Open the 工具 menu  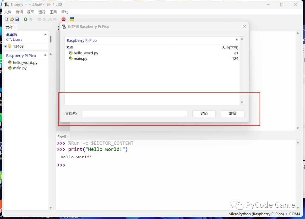tap(53, 12)
